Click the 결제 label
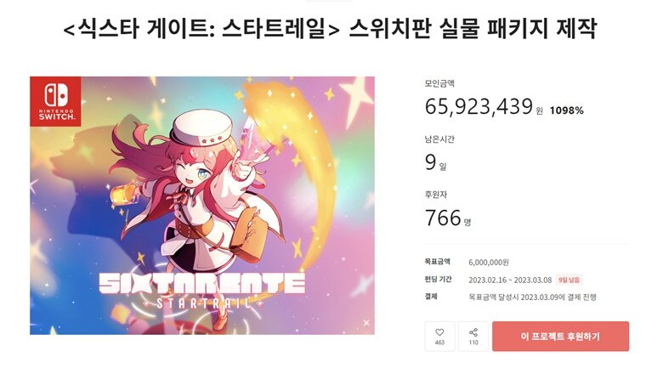 pyautogui.click(x=431, y=297)
